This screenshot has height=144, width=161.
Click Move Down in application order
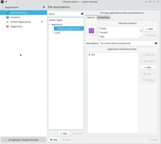[148, 61]
